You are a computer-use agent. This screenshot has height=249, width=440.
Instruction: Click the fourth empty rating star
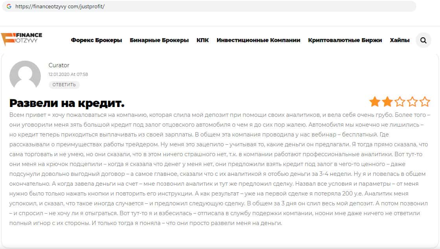[412, 101]
